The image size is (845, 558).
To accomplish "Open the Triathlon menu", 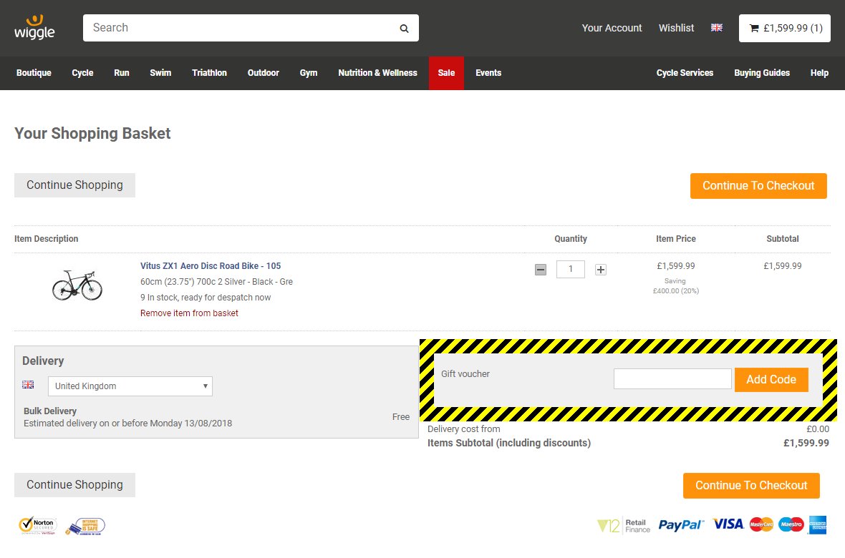I will pyautogui.click(x=209, y=73).
